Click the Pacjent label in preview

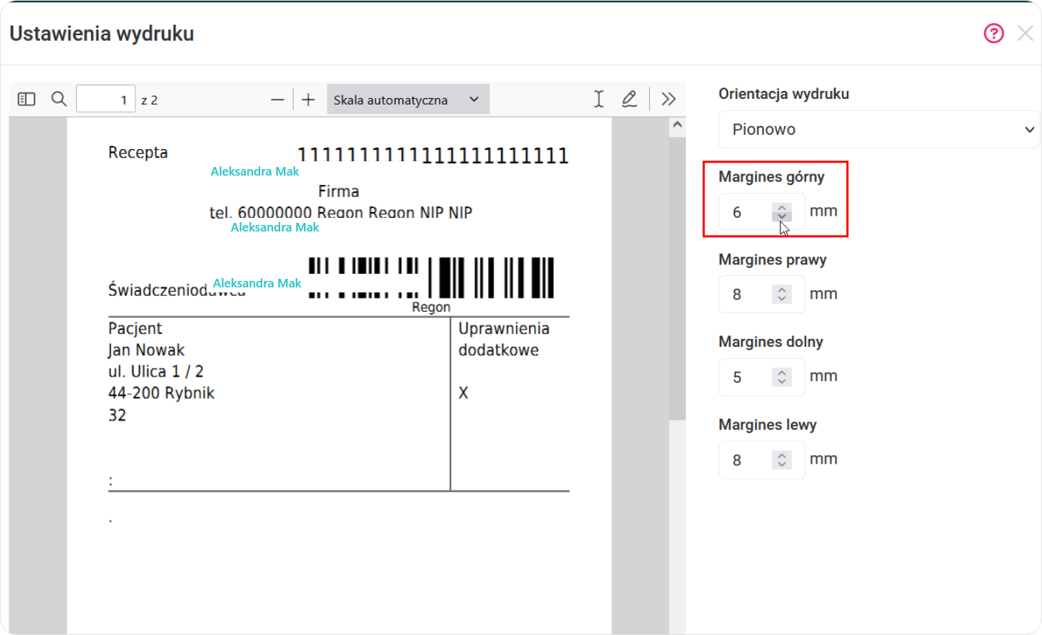coord(135,329)
